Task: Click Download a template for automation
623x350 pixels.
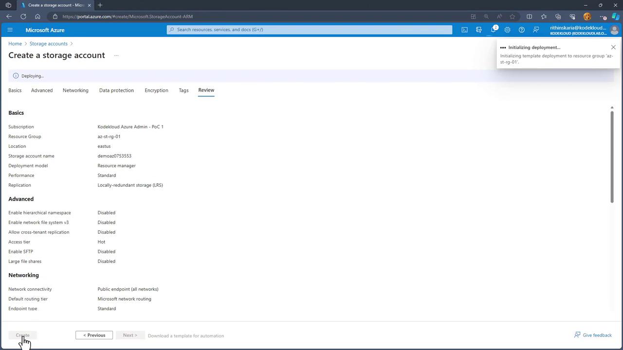Action: 186,336
